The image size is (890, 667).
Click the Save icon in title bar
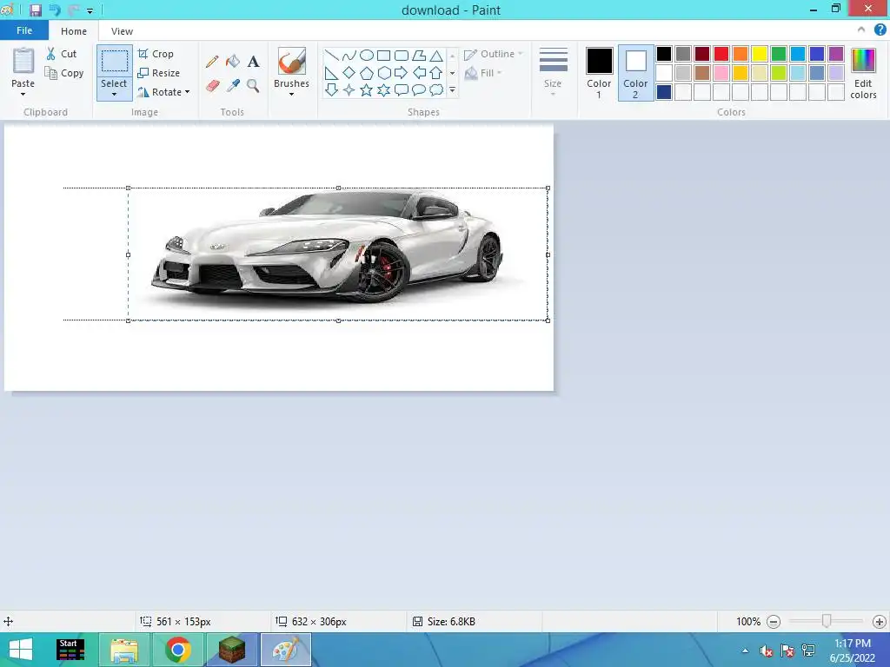pyautogui.click(x=35, y=10)
